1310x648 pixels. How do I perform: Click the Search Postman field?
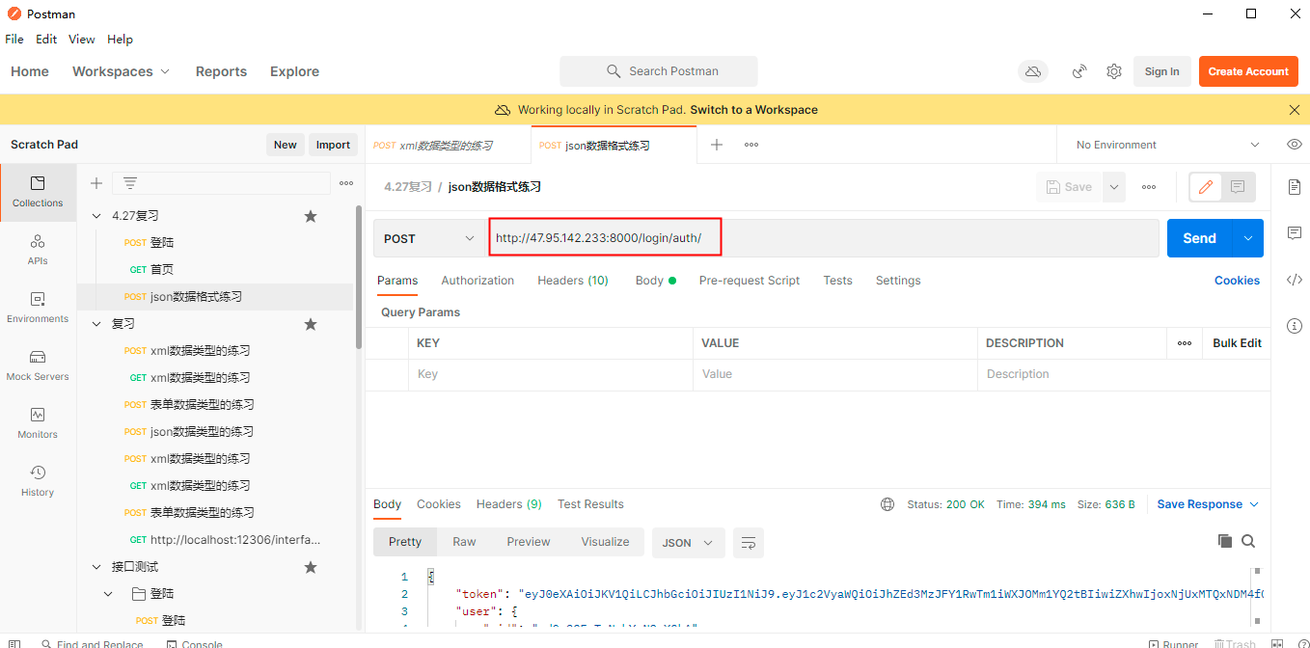point(659,71)
